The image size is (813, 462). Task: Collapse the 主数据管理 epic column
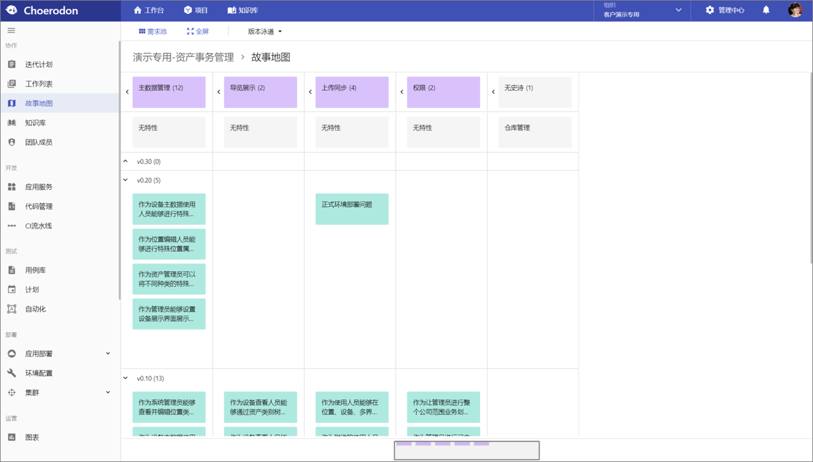[x=127, y=92]
